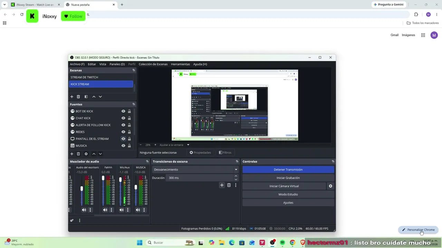Open virtual camera settings gear icon
The image size is (442, 248).
(x=330, y=186)
